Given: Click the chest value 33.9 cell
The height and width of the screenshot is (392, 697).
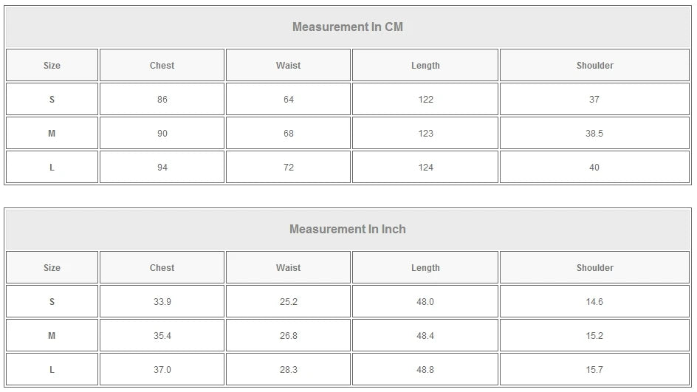Looking at the screenshot, I should (x=162, y=302).
